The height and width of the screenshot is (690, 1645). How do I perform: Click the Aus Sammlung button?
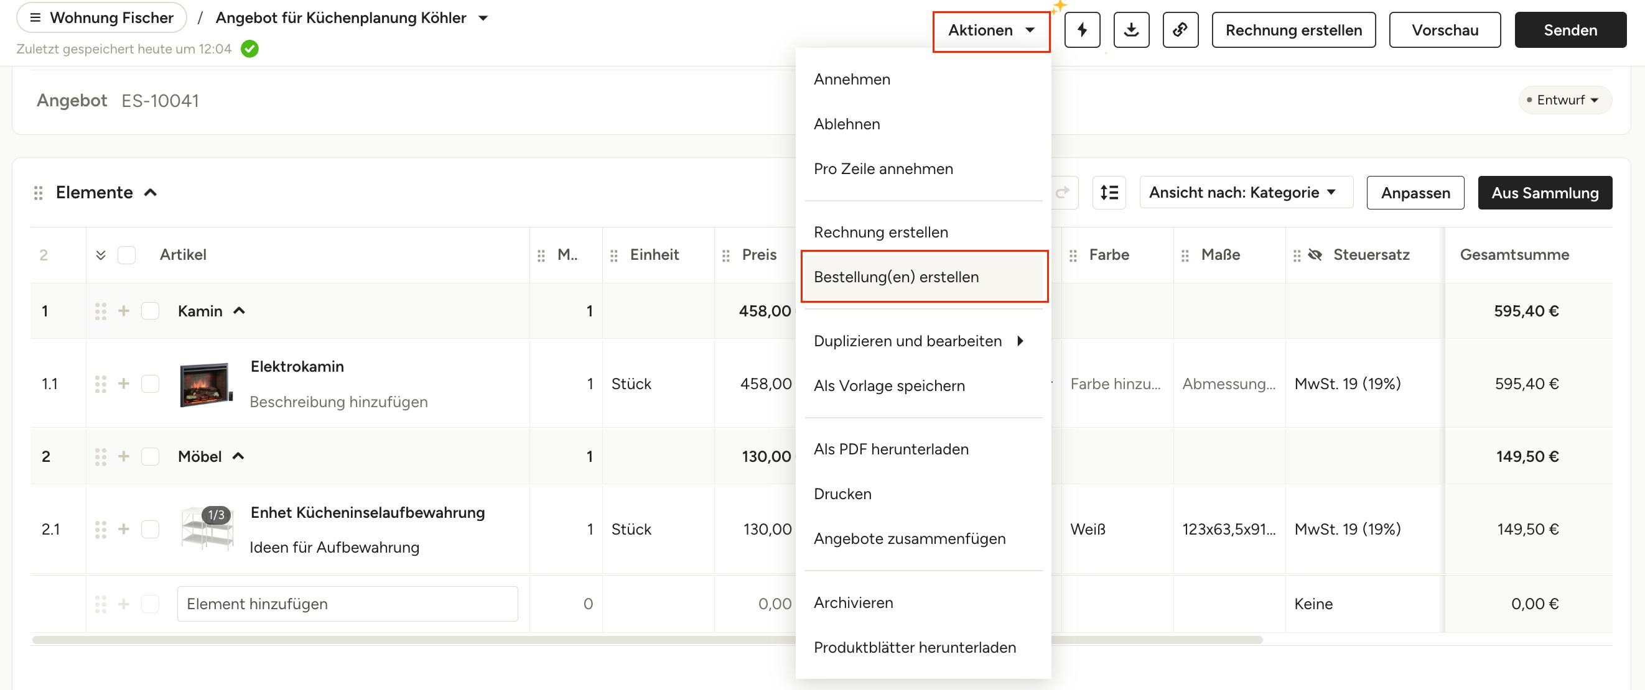[1545, 193]
